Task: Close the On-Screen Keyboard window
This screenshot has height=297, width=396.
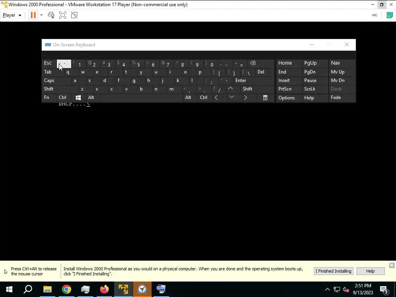Action: [347, 45]
